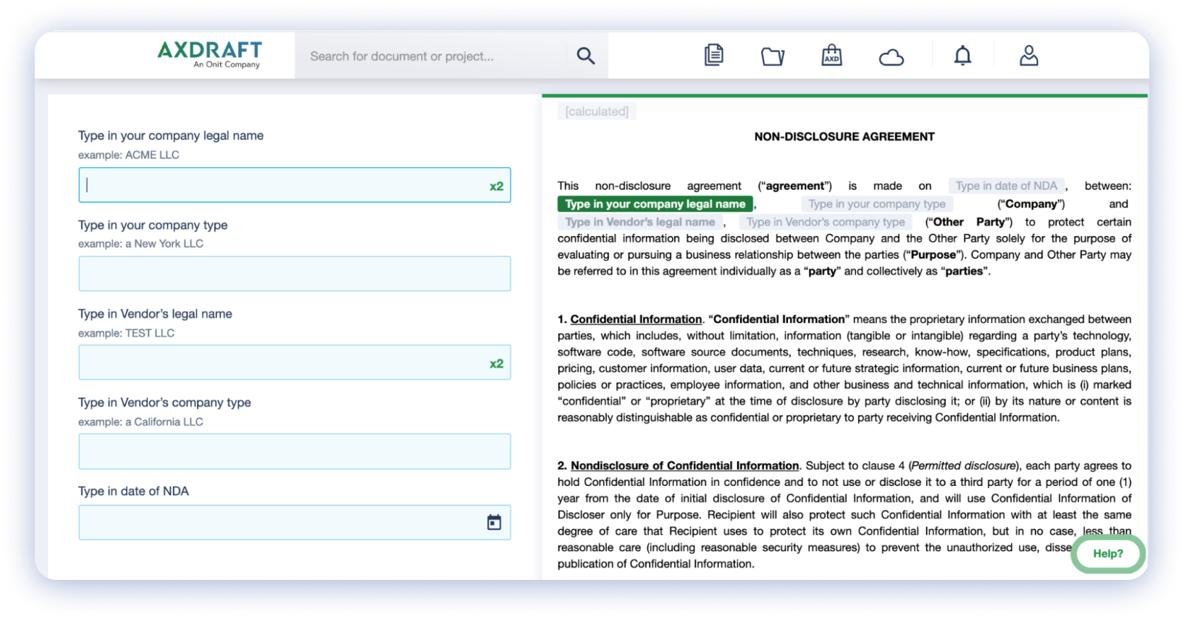
Task: Open the documents icon in header
Action: [713, 55]
